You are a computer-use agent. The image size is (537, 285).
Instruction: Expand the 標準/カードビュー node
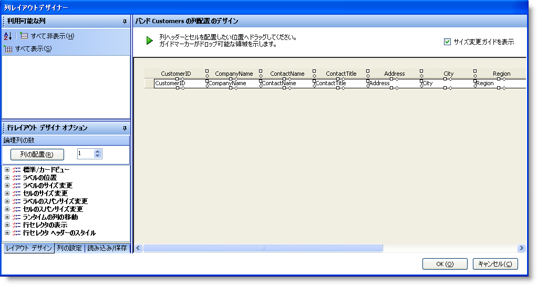[7, 169]
